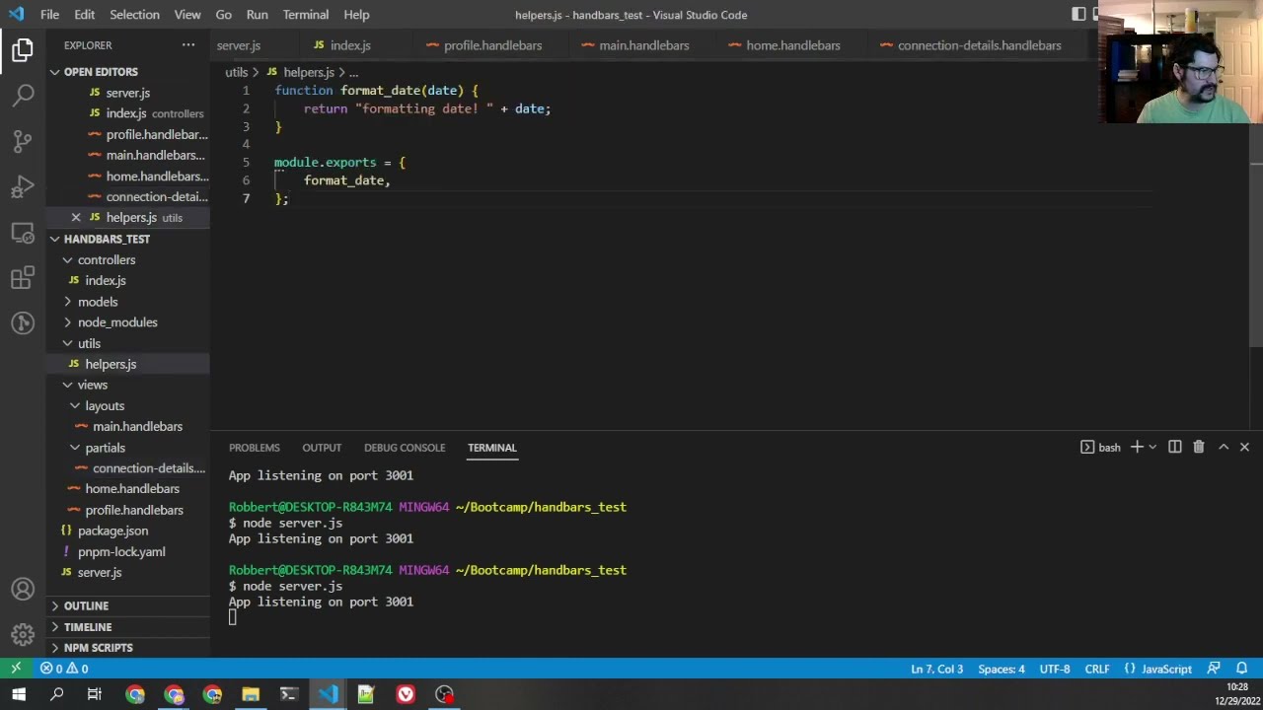Open the Edit menu
The width and height of the screenshot is (1263, 710).
pyautogui.click(x=85, y=15)
